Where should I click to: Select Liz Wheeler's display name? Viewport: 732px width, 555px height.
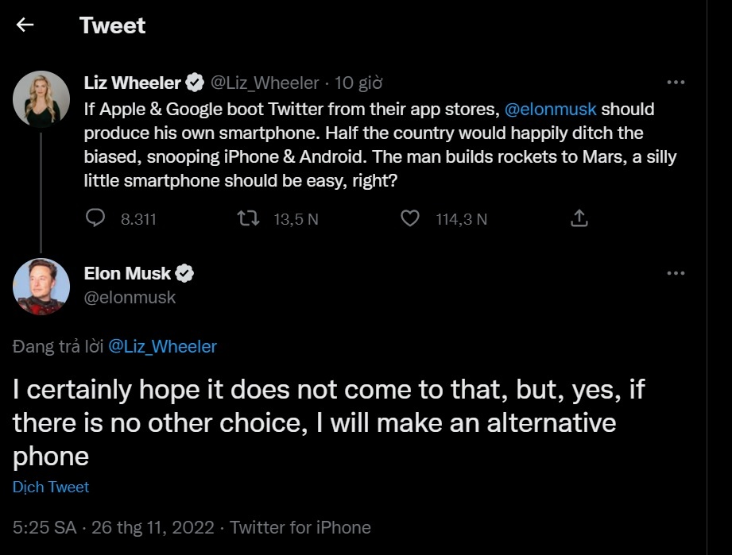(x=132, y=82)
